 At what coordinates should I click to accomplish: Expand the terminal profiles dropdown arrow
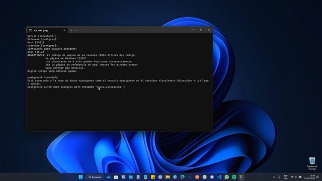pyautogui.click(x=76, y=30)
